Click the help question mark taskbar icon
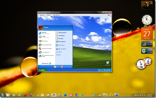The image size is (156, 98). tap(117, 95)
